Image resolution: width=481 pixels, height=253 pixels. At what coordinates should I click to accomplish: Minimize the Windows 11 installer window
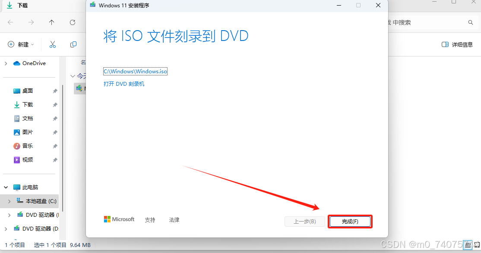point(339,6)
